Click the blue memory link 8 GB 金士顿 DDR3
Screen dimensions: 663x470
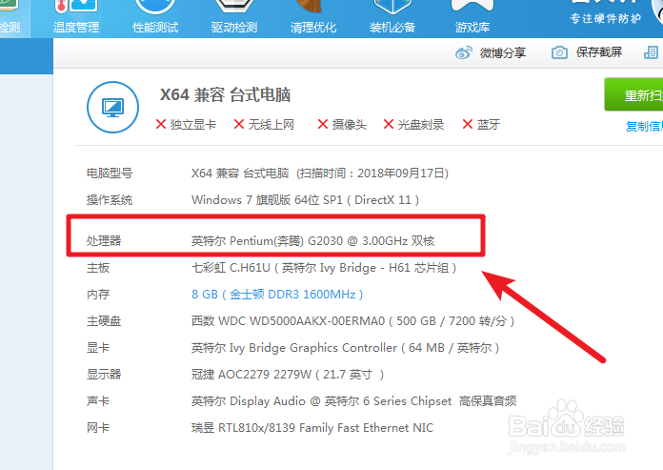tap(277, 295)
